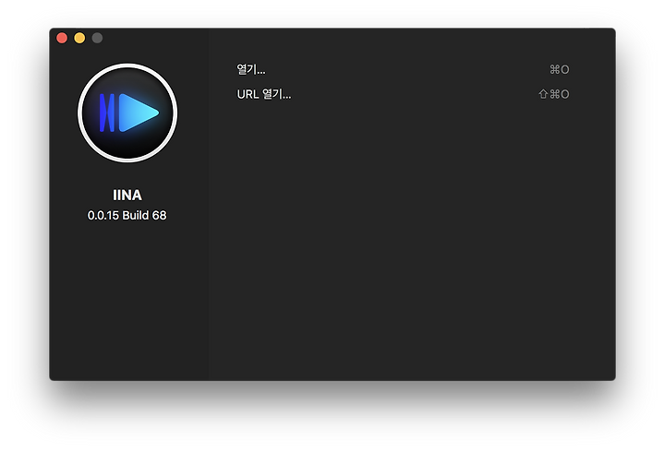Click "Build 68" in the version string
Viewport: 665px width, 451px height.
point(144,215)
